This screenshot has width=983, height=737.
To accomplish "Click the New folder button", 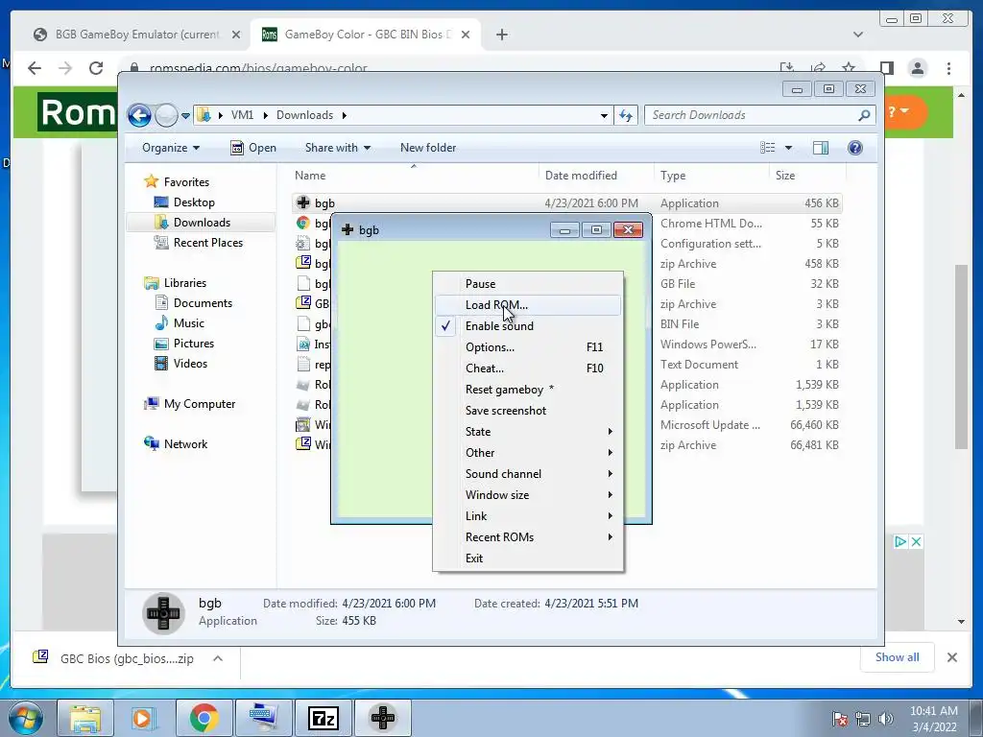I will (428, 148).
